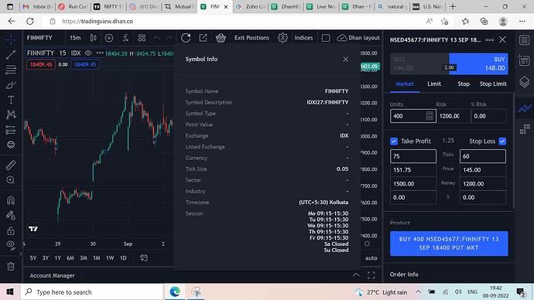Uncheck the Take Profit checkbox
534x300 pixels.
coord(394,141)
